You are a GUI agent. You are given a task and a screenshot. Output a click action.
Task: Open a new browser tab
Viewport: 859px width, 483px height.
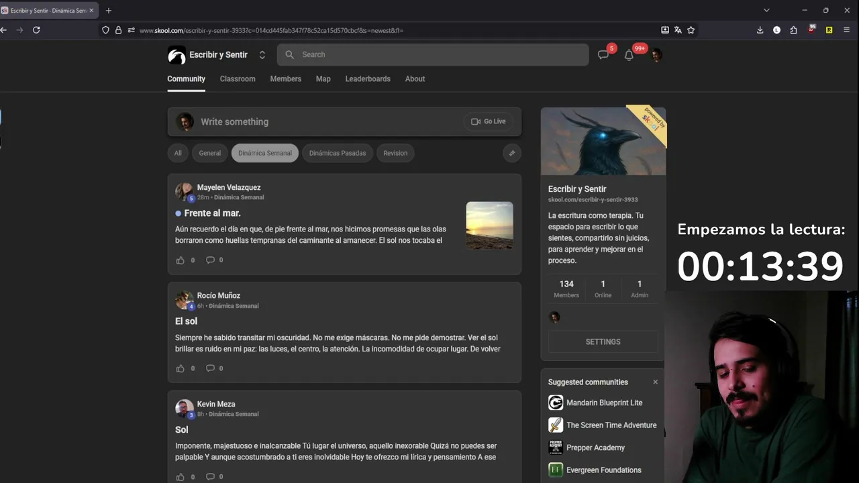[109, 11]
